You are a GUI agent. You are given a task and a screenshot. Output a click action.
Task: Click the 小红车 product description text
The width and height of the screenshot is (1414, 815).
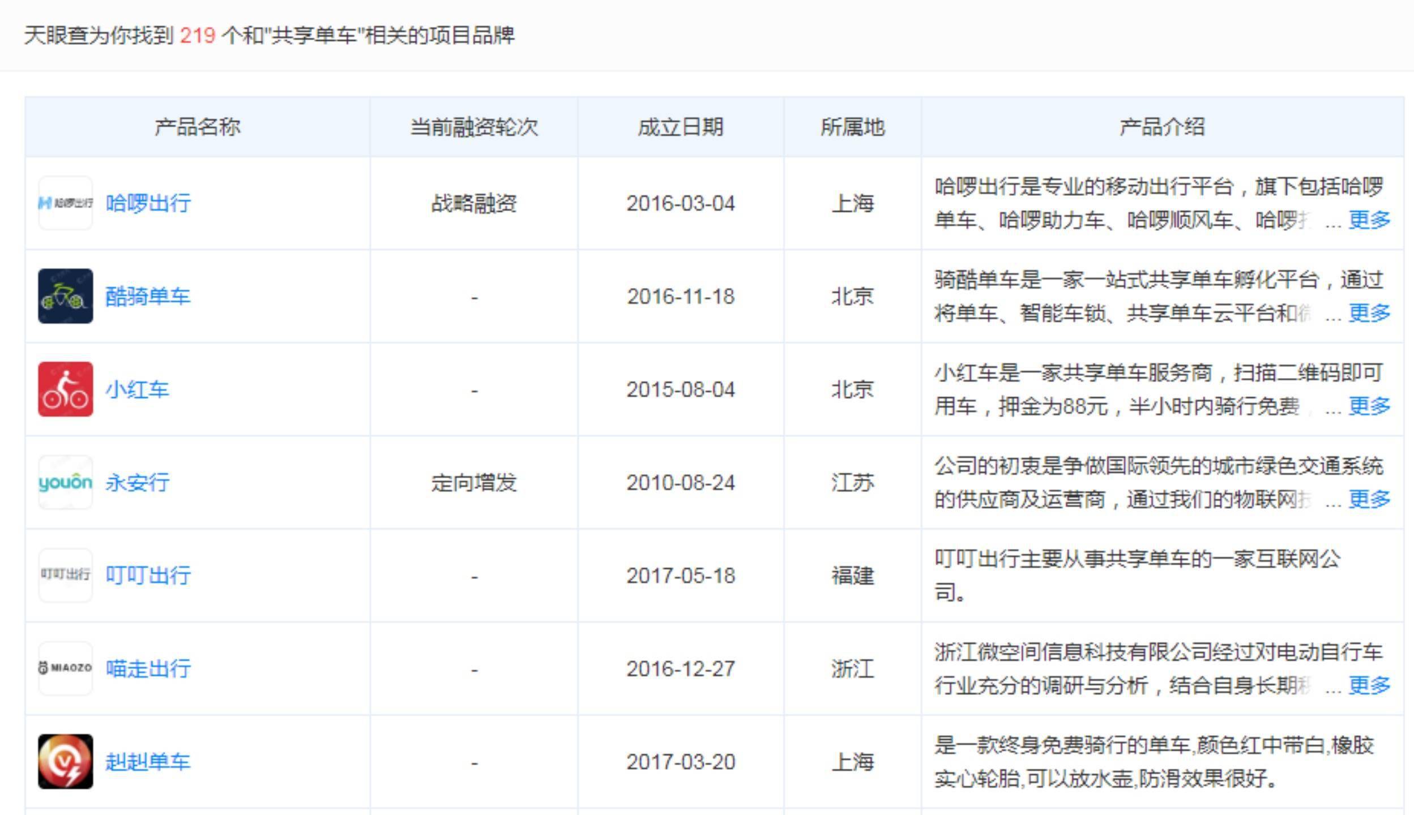pos(1159,389)
